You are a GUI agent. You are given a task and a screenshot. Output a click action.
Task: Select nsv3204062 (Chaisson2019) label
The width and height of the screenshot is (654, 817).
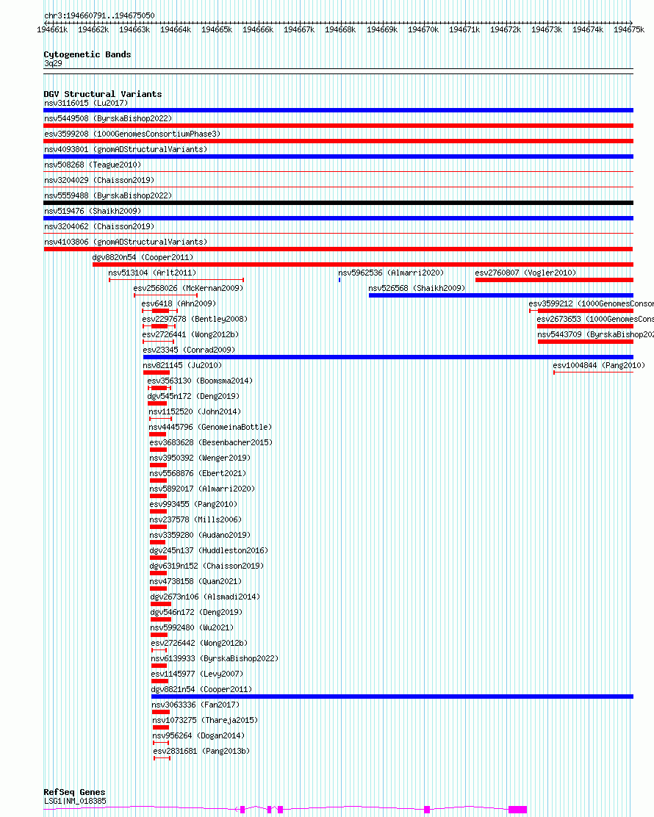[x=99, y=226]
